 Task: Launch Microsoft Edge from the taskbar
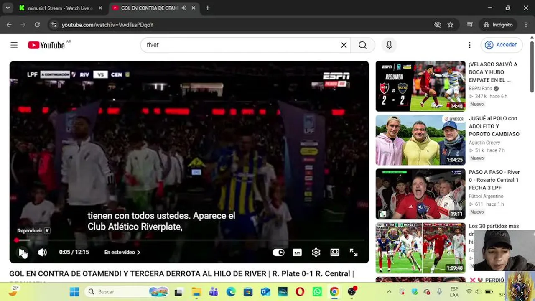tap(231, 292)
